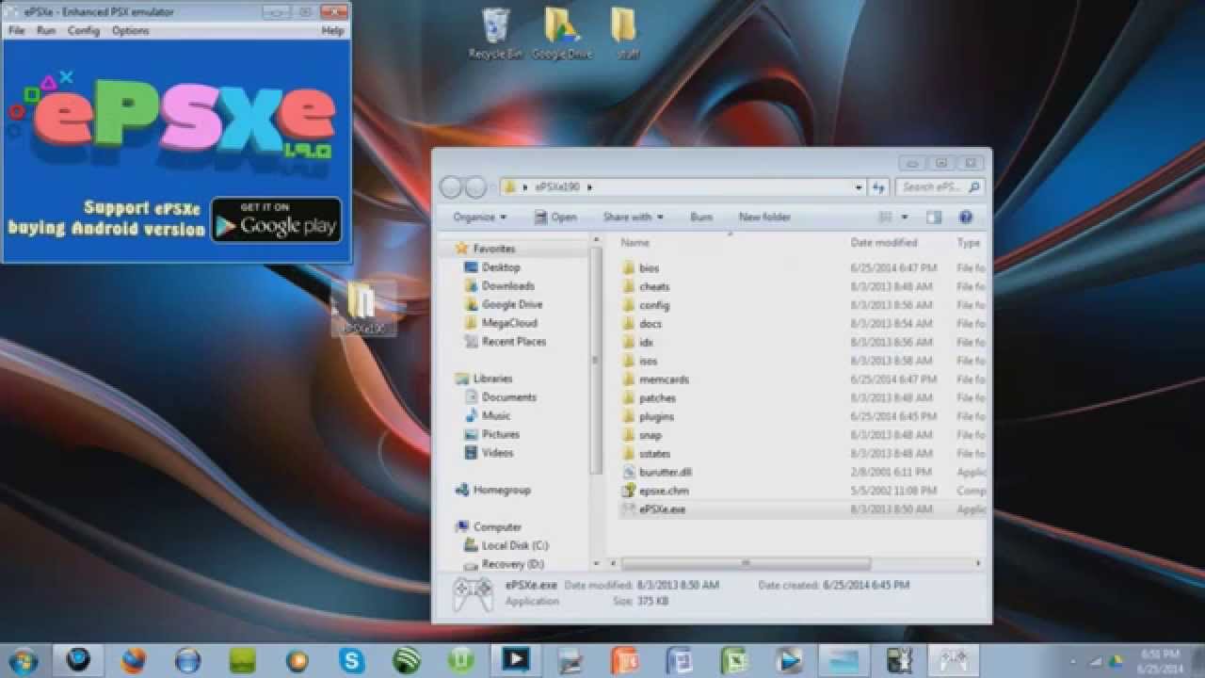Click the Explorer Forward button
This screenshot has width=1205, height=678.
point(475,187)
